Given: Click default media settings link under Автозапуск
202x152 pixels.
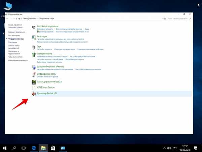Looking at the screenshot, I should (60, 39).
